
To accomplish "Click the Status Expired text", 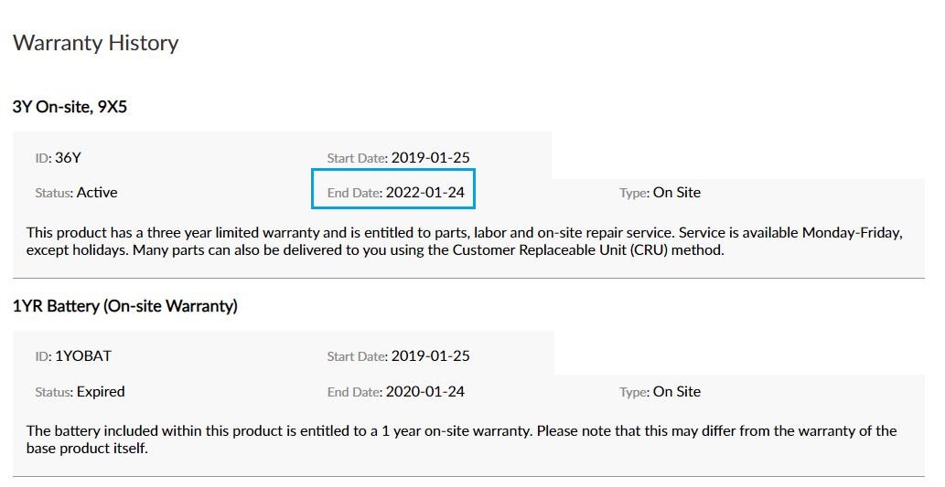I will pos(80,392).
